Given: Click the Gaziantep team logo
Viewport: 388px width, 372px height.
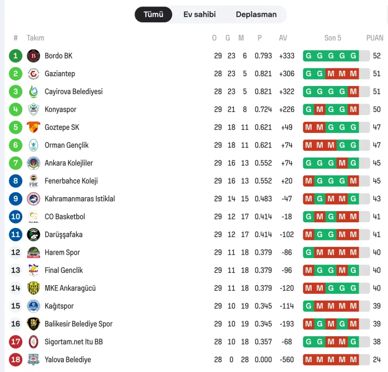Looking at the screenshot, I should [33, 74].
